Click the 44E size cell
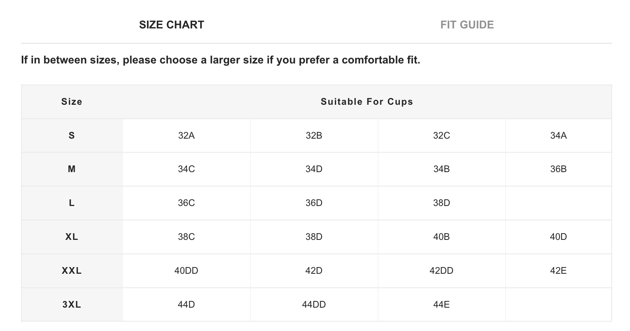Viewport: 630px width, 331px height. click(x=441, y=305)
